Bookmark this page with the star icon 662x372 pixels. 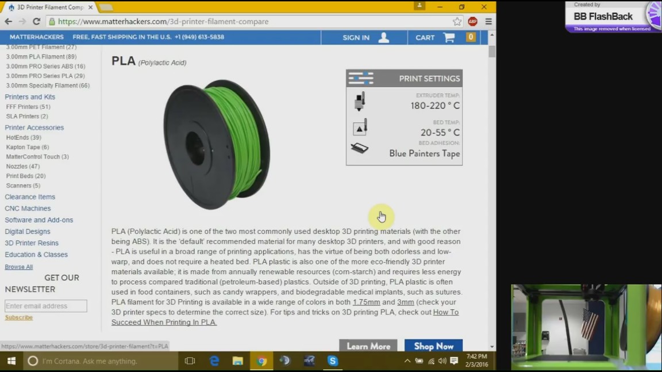(x=457, y=21)
